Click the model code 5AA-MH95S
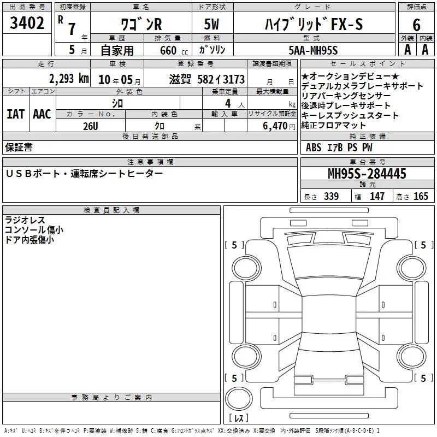The height and width of the screenshot is (437, 437). click(x=313, y=50)
